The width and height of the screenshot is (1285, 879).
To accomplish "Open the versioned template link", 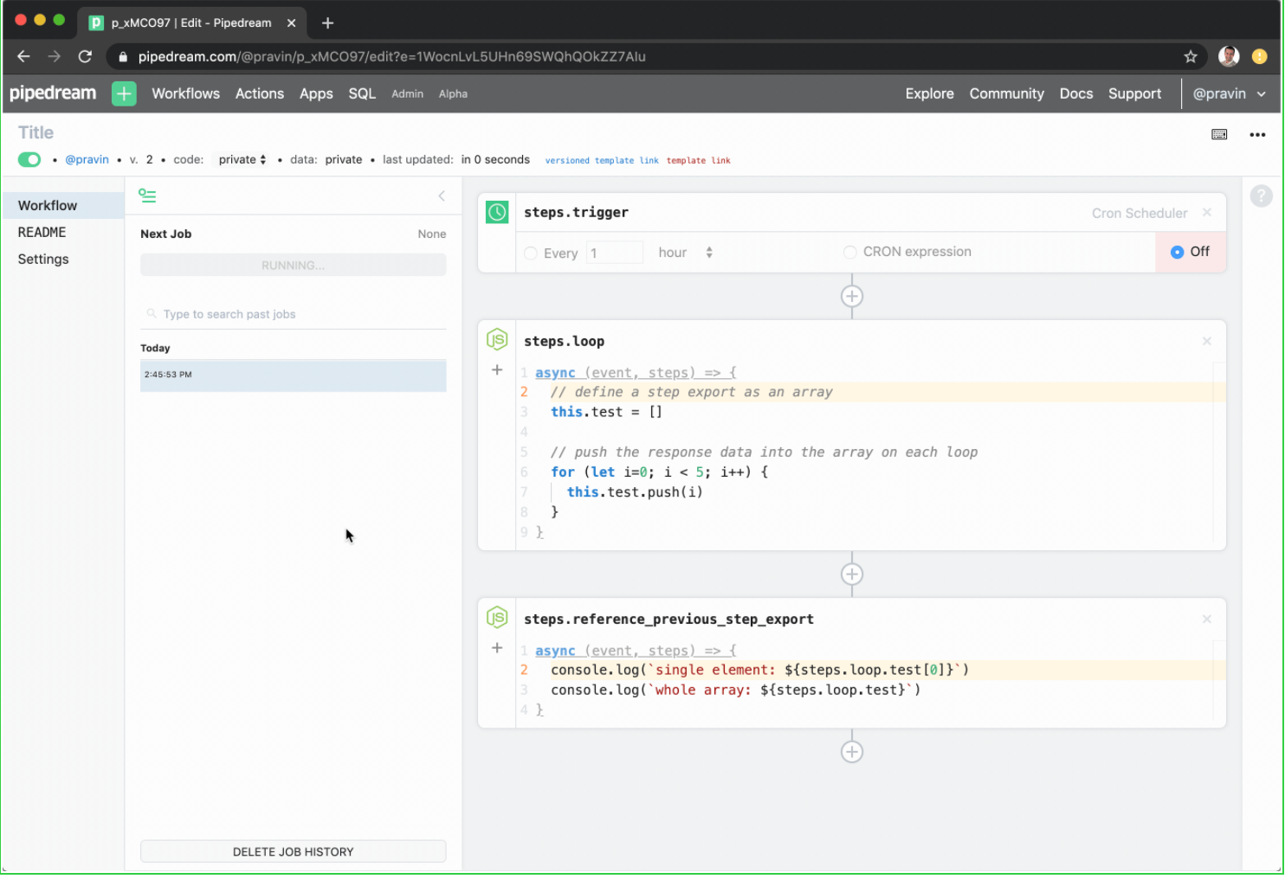I will [601, 160].
